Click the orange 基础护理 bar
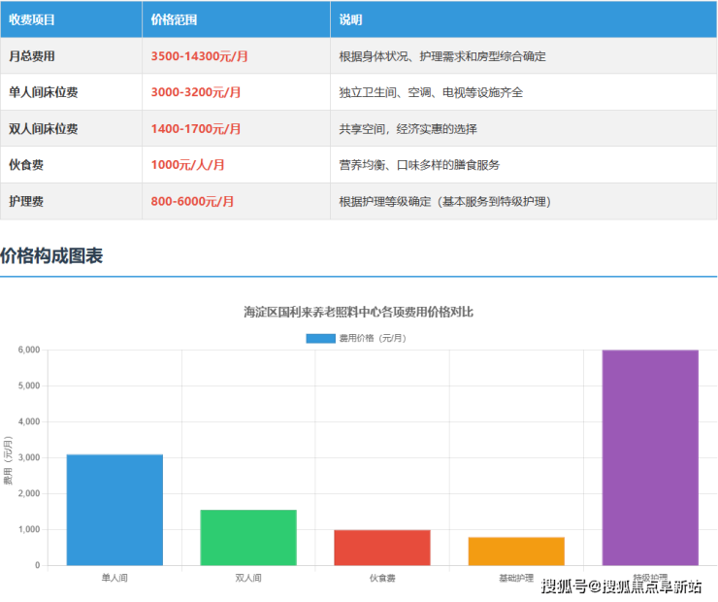The height and width of the screenshot is (602, 718). point(516,551)
